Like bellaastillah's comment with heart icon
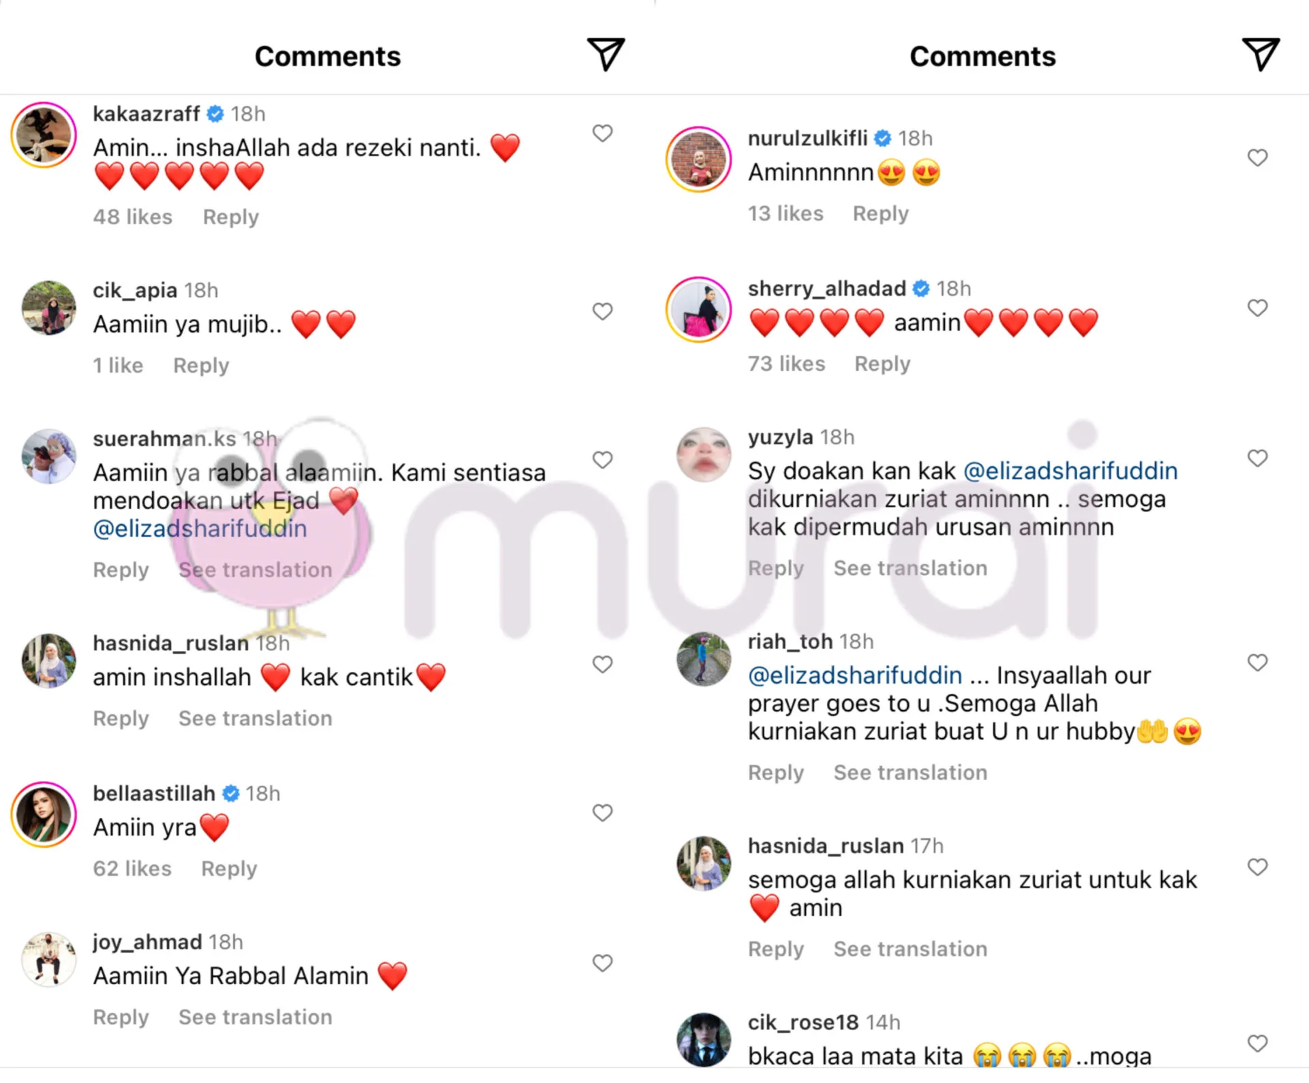 602,812
